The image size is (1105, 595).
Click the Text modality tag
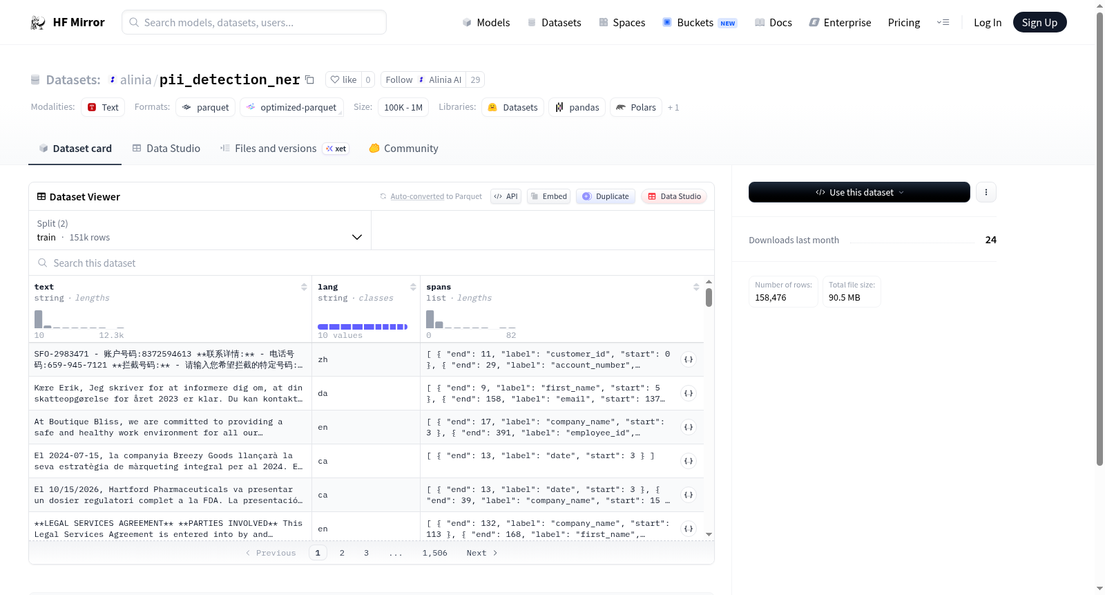(103, 107)
